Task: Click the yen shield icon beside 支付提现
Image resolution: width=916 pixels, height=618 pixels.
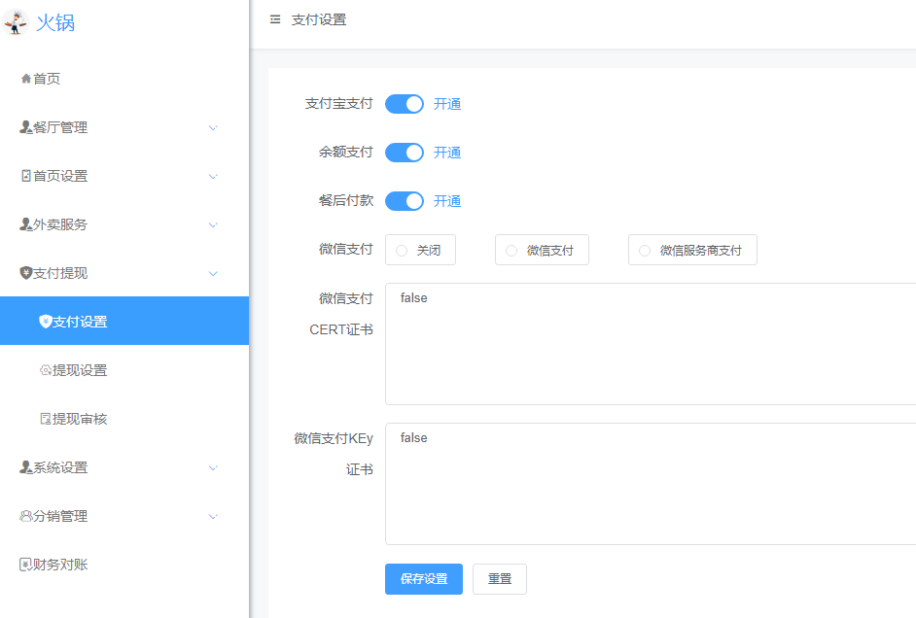Action: point(25,272)
